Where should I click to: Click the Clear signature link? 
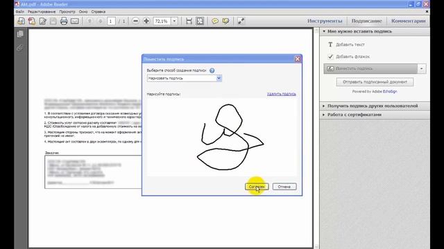282,94
